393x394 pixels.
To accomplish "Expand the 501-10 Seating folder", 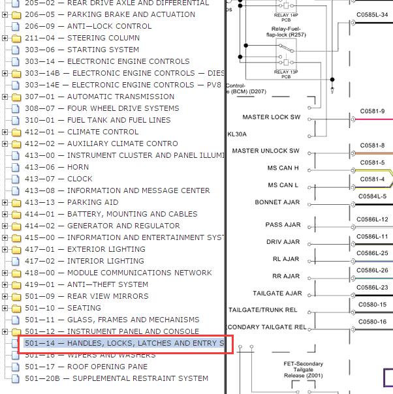I will [5, 308].
